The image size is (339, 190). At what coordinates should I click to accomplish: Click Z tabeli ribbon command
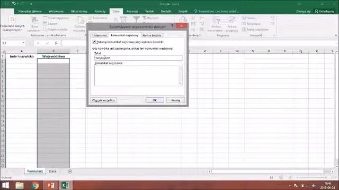point(50,24)
